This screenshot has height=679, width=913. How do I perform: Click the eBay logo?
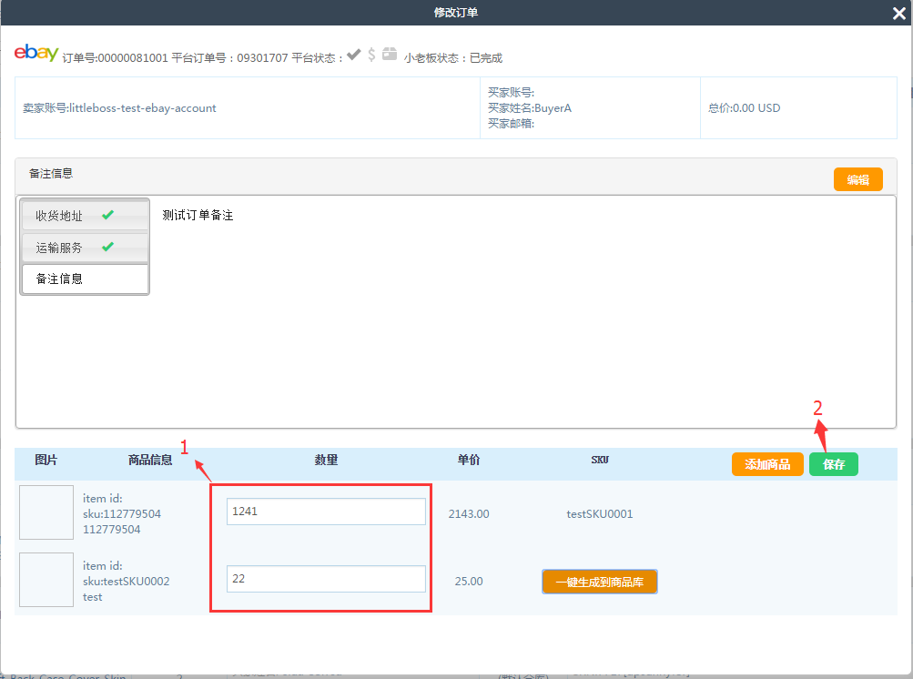pos(36,54)
